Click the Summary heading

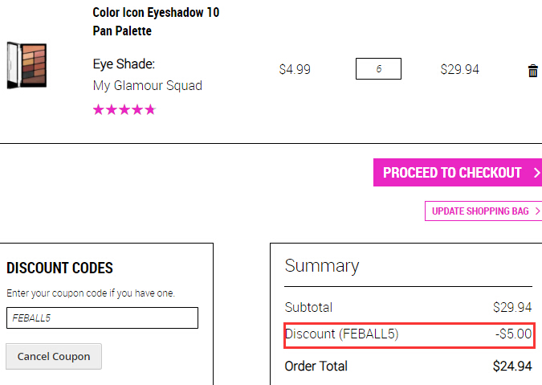point(322,266)
